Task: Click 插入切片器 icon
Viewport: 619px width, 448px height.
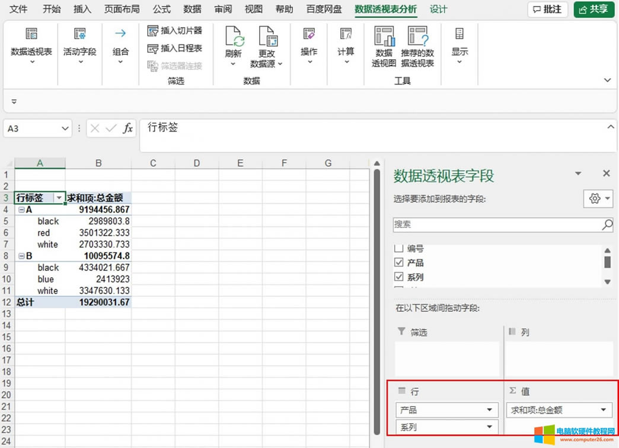Action: pyautogui.click(x=153, y=31)
